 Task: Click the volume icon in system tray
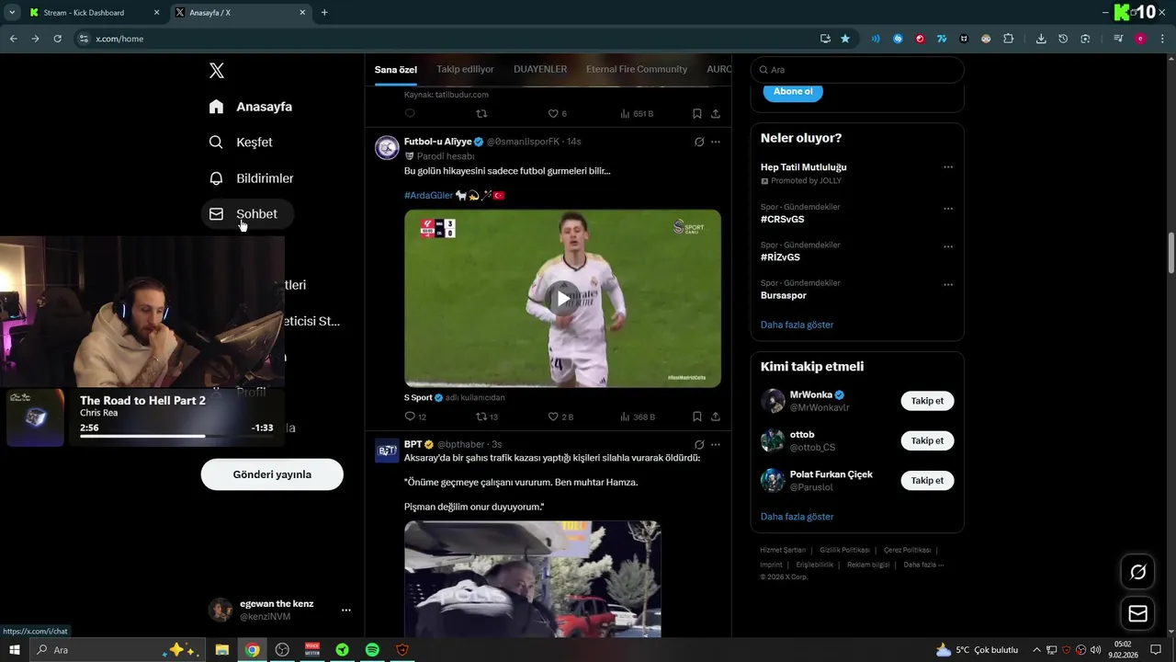click(x=1096, y=650)
